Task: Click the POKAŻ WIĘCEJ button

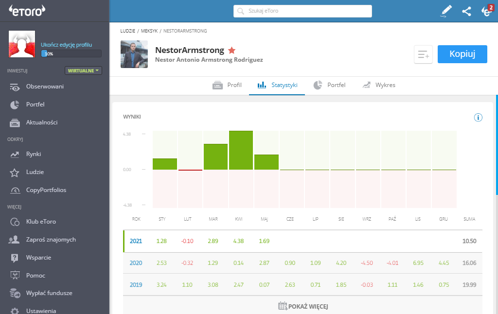Action: (302, 306)
